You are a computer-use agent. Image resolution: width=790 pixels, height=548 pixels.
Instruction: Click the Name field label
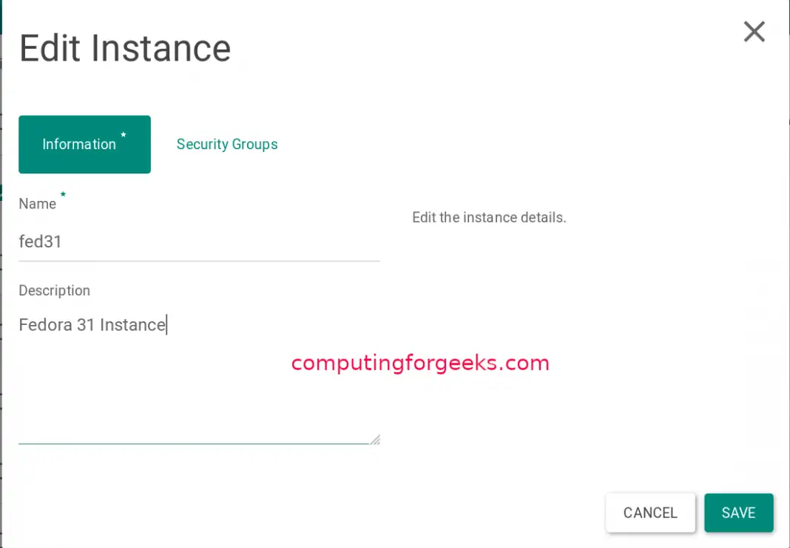37,204
